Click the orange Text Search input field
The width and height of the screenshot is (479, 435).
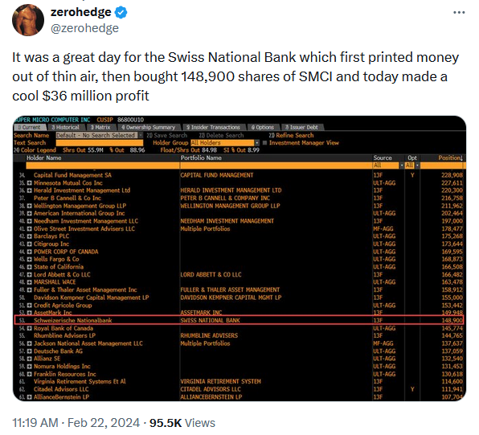point(100,143)
